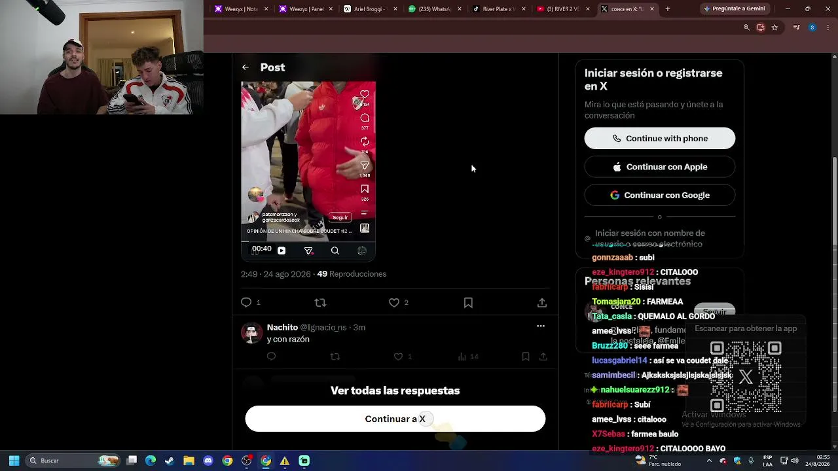Repost the main post using the retweet icon
This screenshot has width=838, height=471.
point(320,302)
